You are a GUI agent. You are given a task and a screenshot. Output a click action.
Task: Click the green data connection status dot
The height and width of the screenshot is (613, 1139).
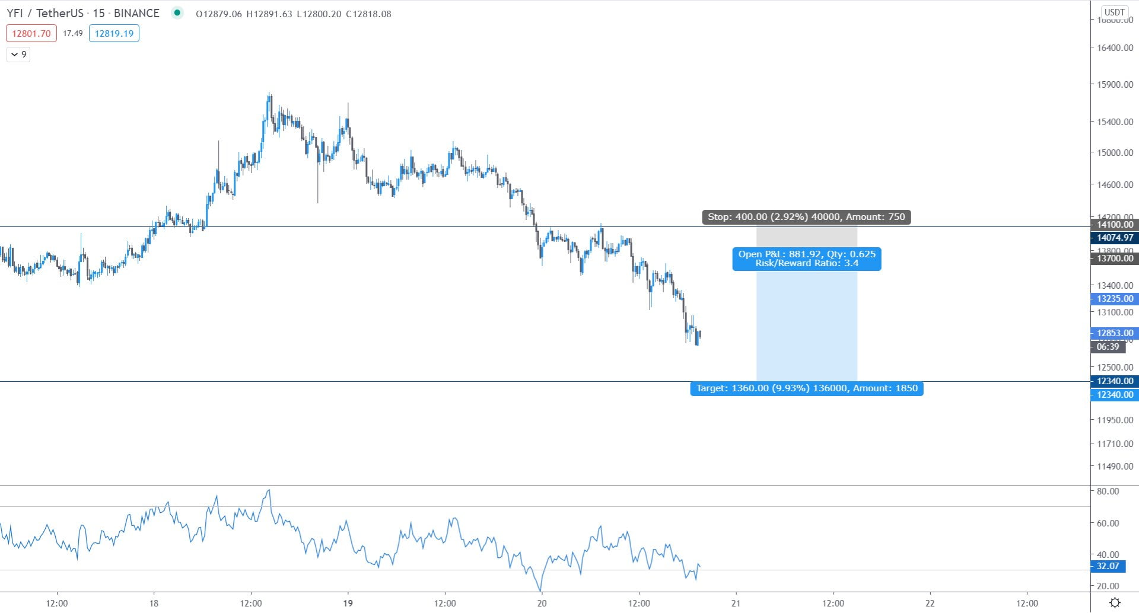(176, 12)
